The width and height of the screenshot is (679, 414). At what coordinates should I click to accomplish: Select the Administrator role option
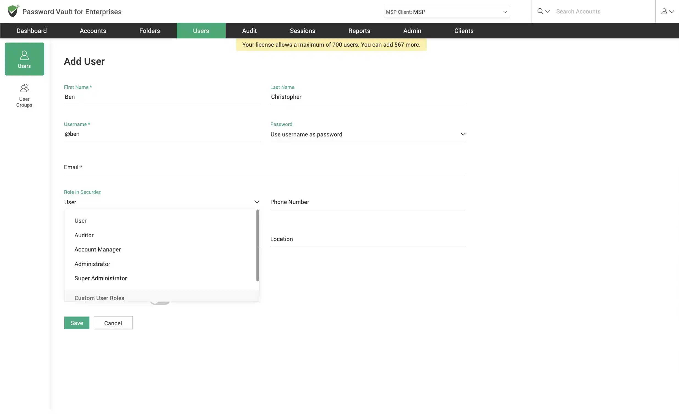(x=92, y=264)
